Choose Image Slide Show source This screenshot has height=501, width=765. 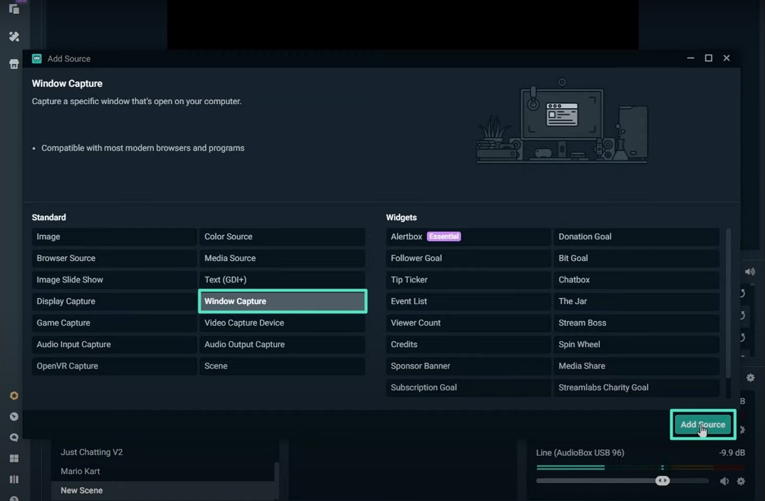point(114,280)
